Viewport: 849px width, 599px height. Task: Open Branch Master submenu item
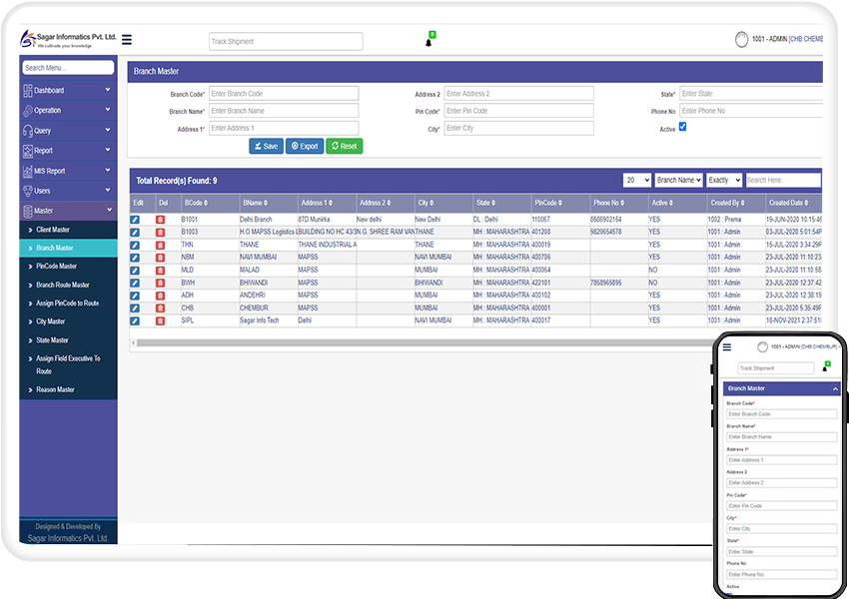[68, 248]
